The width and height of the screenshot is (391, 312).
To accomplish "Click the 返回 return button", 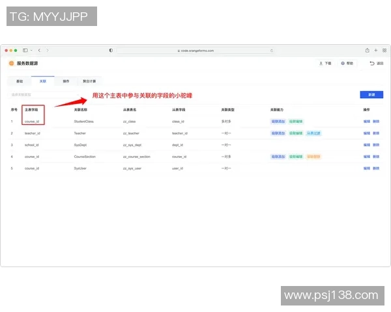I will [x=377, y=63].
